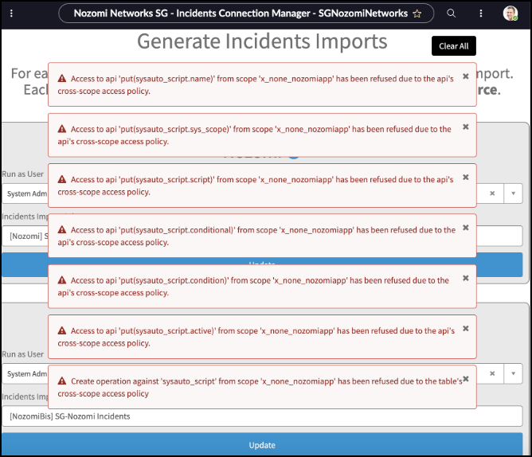Clear the first Run as User selection
This screenshot has width=532, height=457.
(492, 193)
